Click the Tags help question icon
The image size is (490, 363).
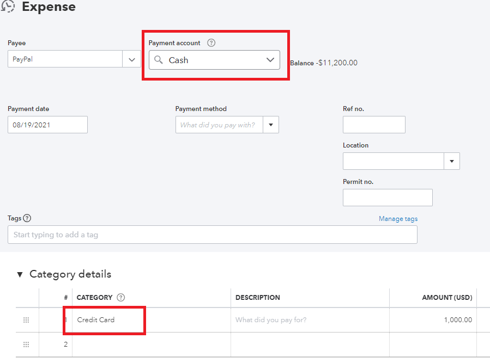click(x=27, y=218)
